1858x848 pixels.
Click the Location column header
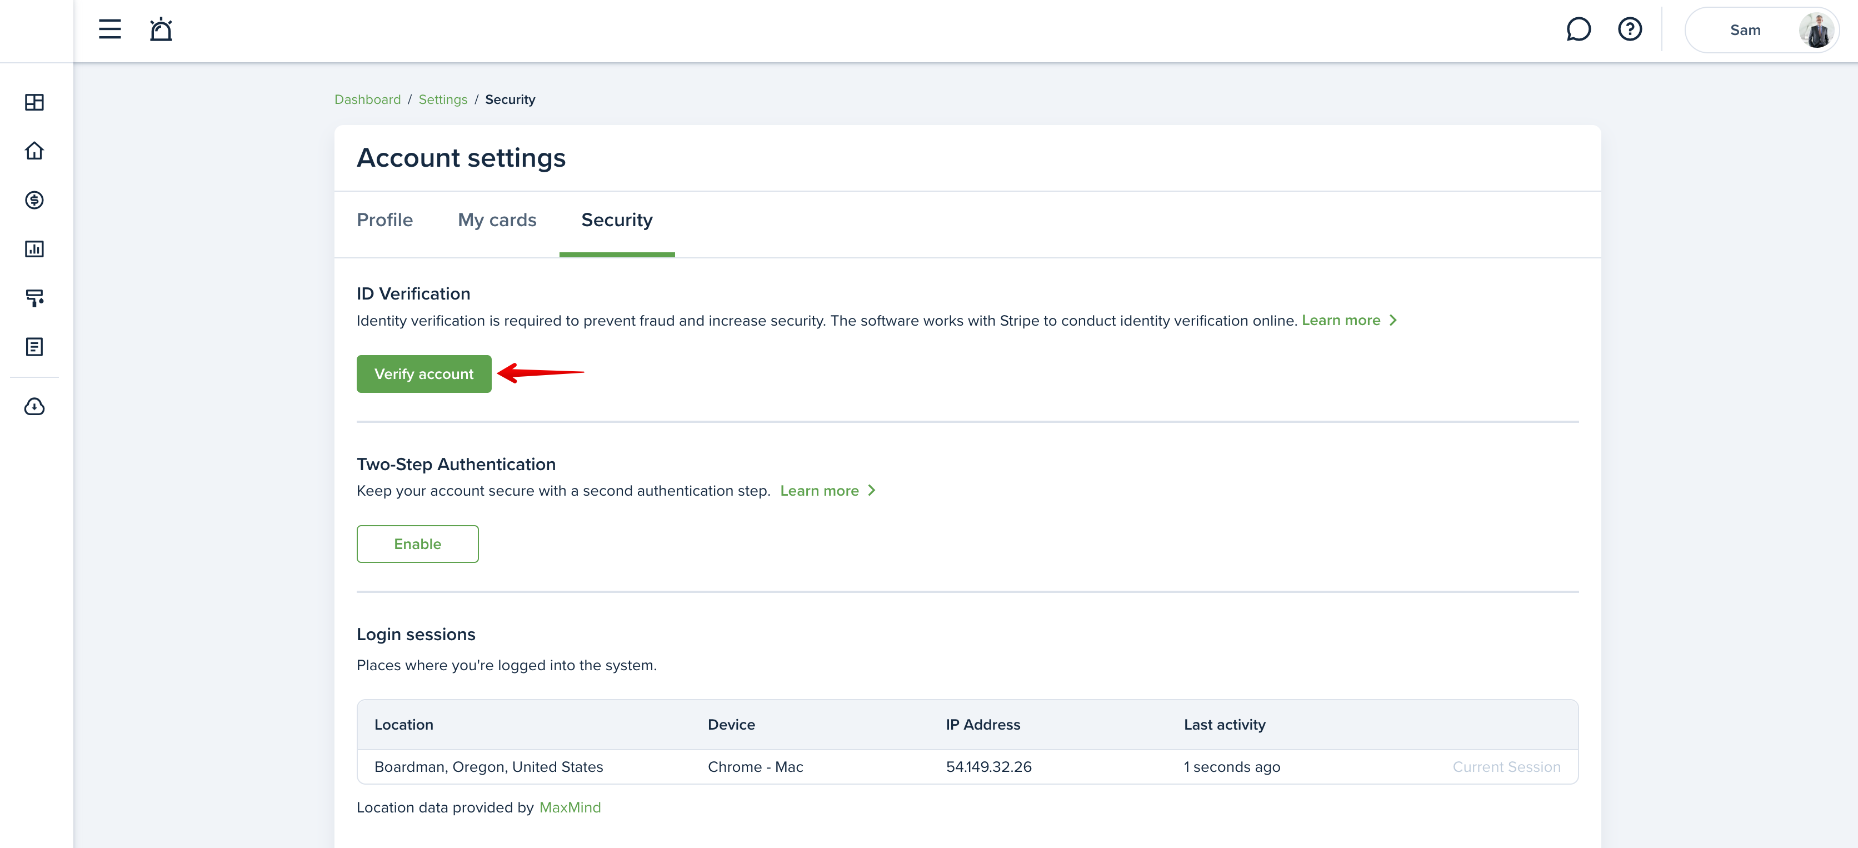(403, 725)
